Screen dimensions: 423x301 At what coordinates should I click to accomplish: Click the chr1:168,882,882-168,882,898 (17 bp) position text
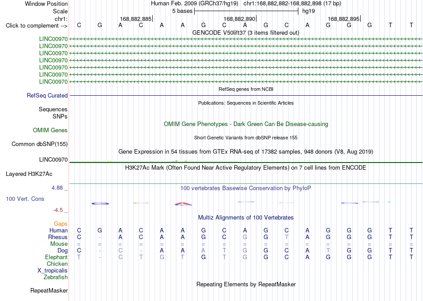click(x=292, y=4)
